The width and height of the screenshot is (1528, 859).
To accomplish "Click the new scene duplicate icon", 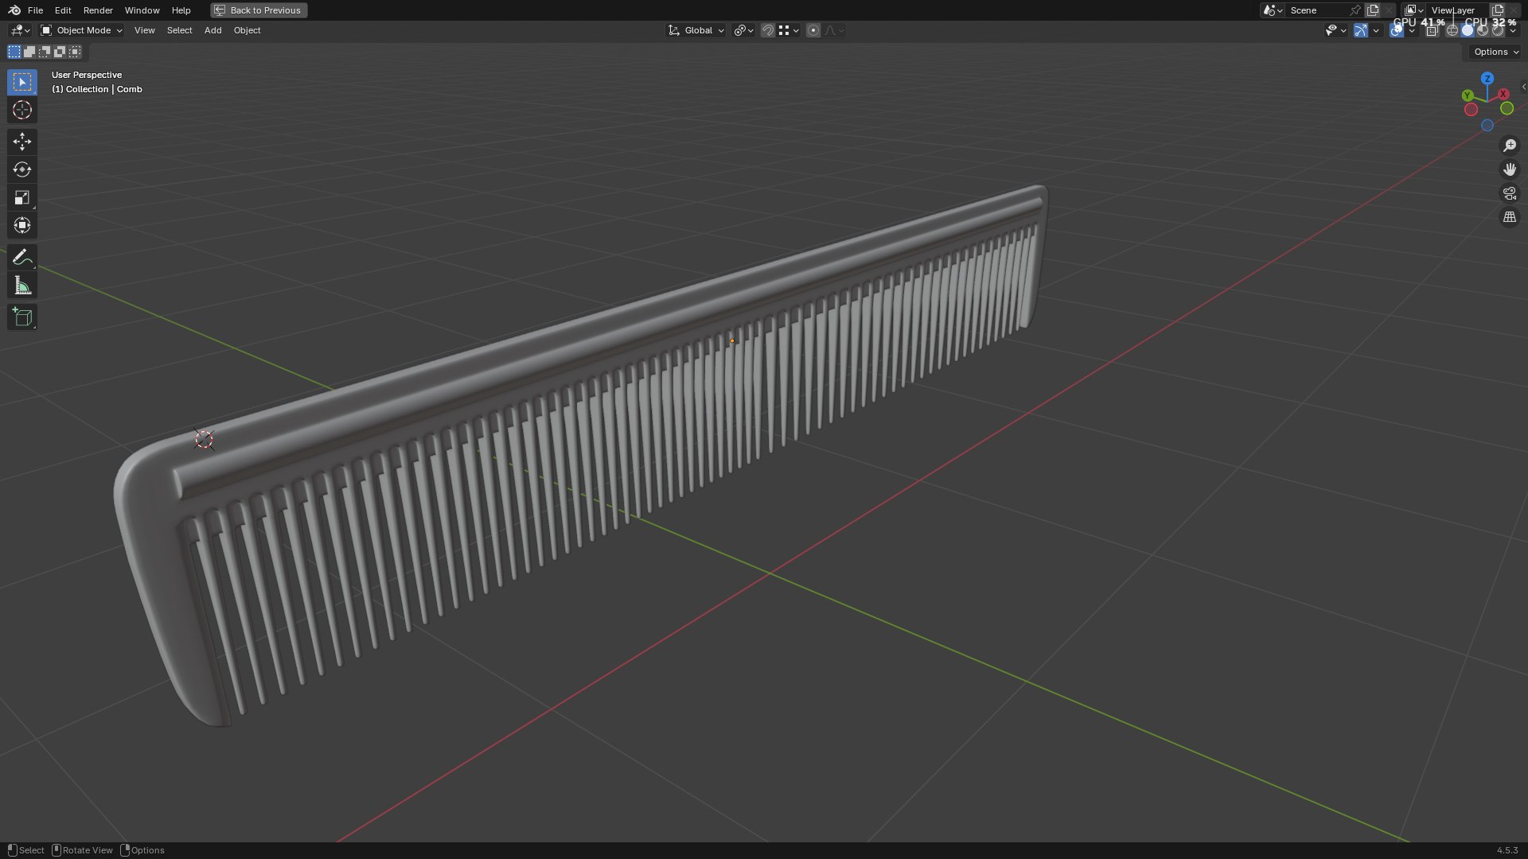I will coord(1373,10).
